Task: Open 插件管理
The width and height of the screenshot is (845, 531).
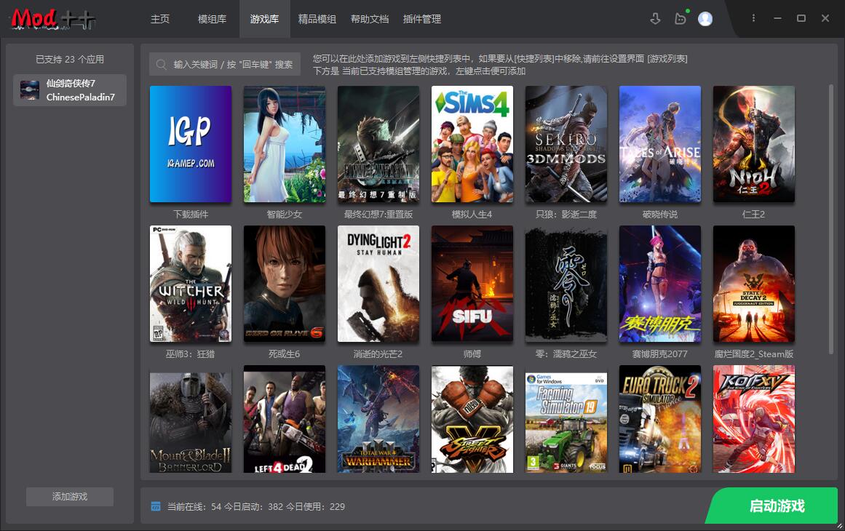Action: [x=421, y=20]
